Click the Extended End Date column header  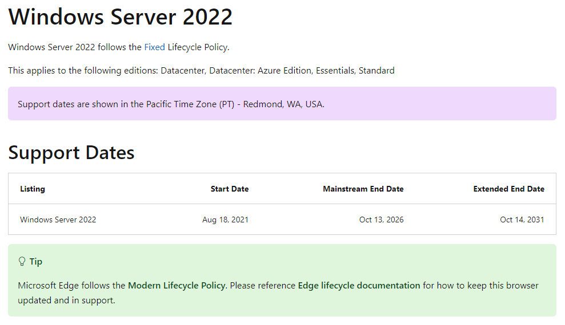509,189
